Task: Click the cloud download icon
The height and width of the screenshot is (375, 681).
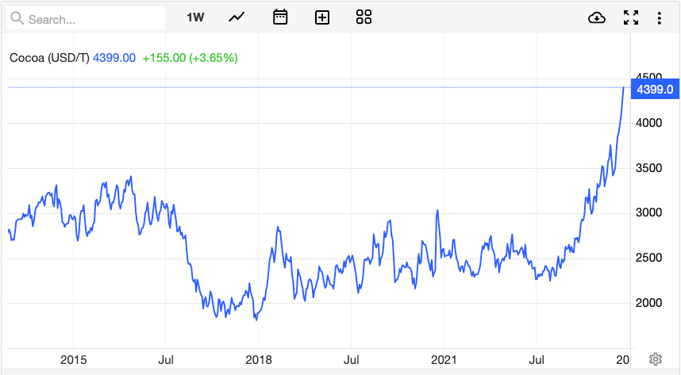Action: (x=597, y=17)
